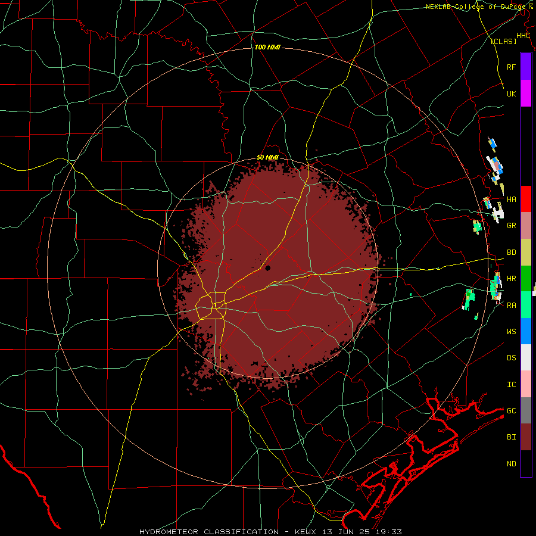Click the "GR" legend label

[x=511, y=226]
